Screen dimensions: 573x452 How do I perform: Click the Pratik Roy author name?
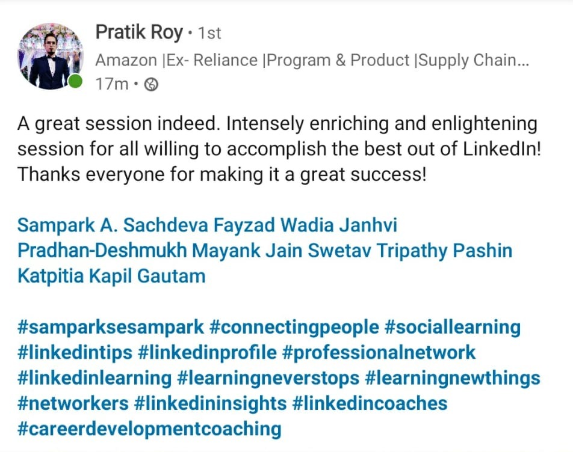[x=138, y=33]
